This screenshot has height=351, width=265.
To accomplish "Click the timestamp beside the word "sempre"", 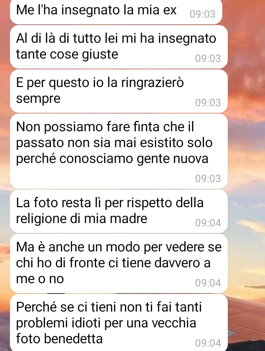I will pyautogui.click(x=208, y=103).
